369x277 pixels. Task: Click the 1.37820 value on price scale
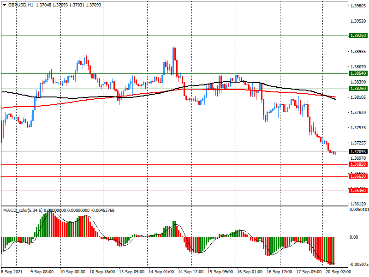[358, 113]
